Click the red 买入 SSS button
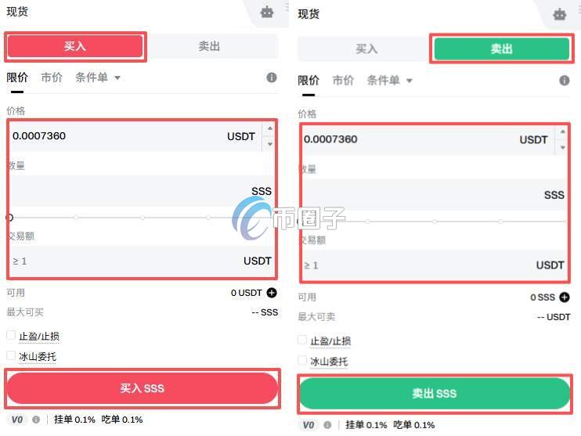 click(143, 388)
